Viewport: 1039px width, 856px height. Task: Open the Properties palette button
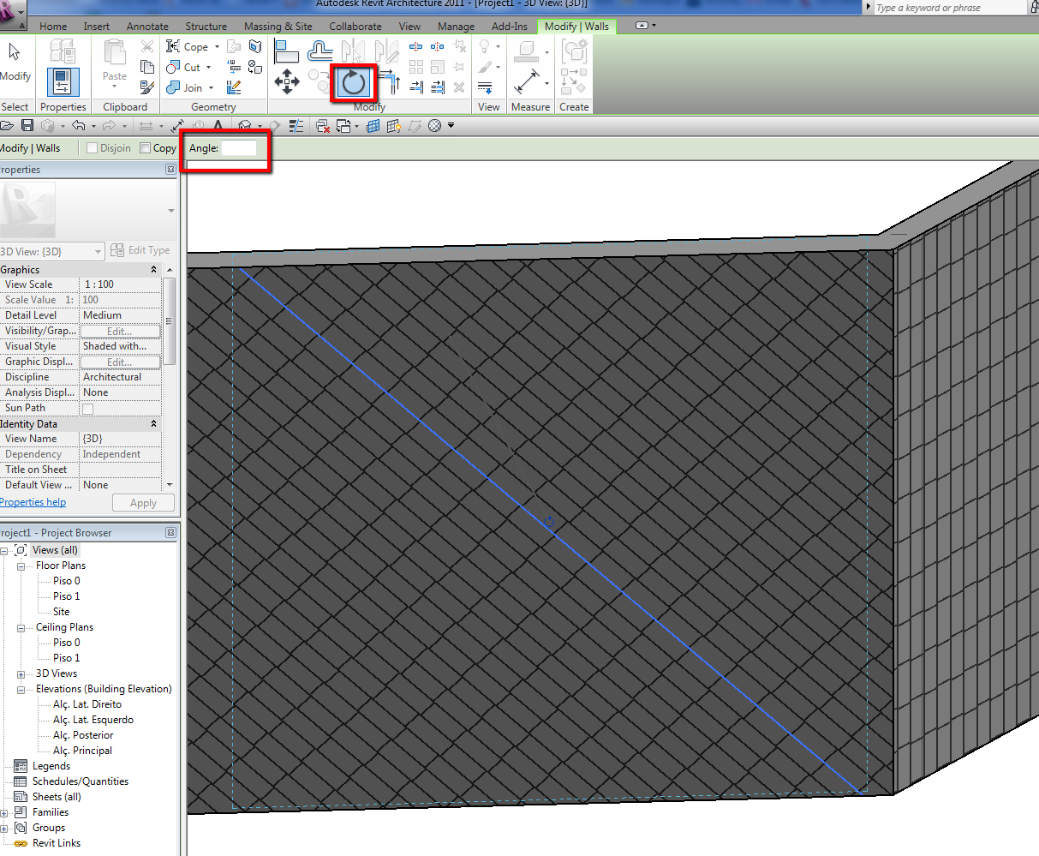pos(63,82)
